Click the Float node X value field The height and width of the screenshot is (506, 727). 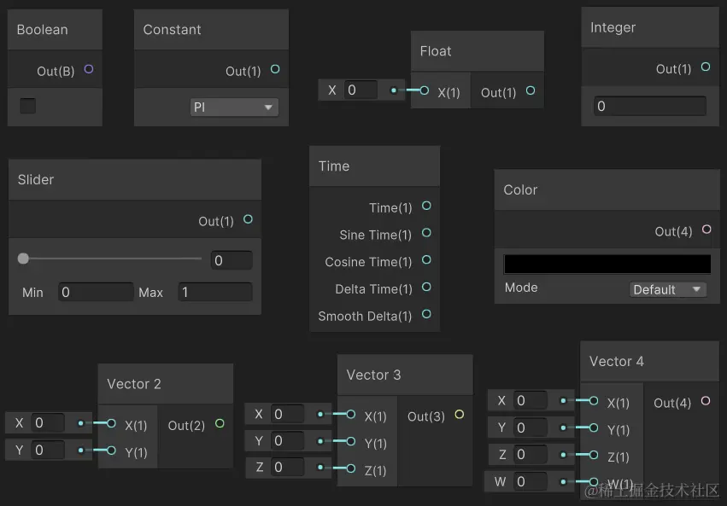[x=361, y=90]
